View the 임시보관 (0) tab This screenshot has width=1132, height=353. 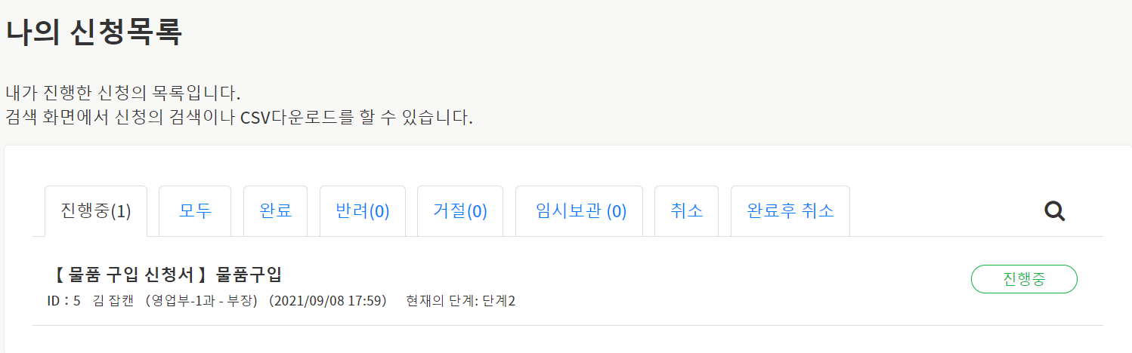(x=579, y=211)
